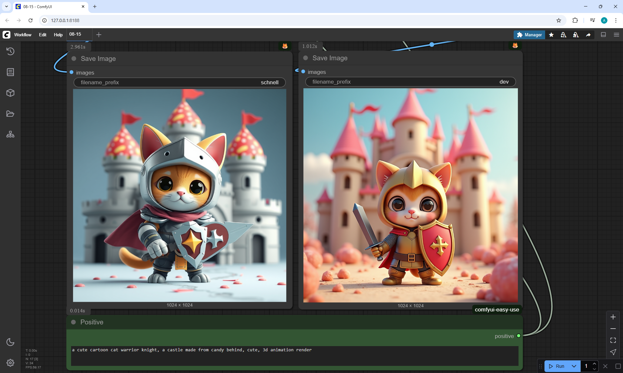
Task: Open the Workflow menu
Action: 23,35
